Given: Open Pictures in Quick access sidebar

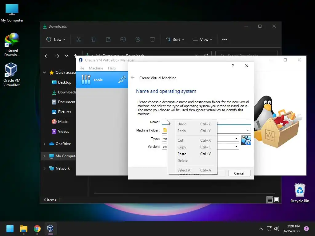Looking at the screenshot, I should [x=62, y=112].
